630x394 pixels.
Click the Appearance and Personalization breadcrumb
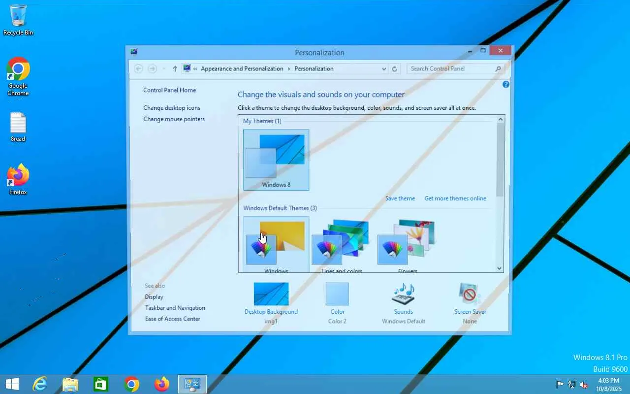click(x=242, y=69)
